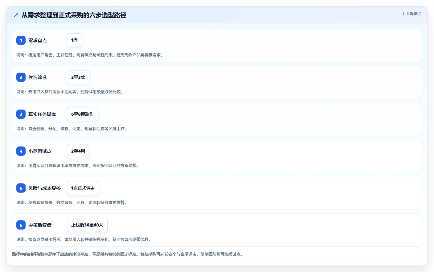434x272 pixels.
Task: Click the 候选筛选 step title
Action: [38, 77]
